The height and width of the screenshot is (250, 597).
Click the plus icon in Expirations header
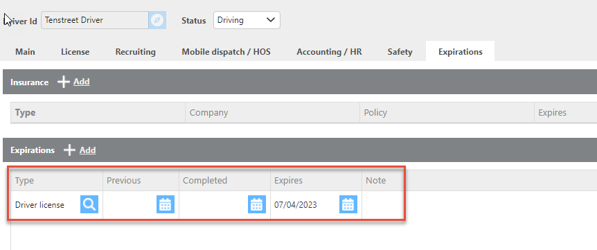pyautogui.click(x=69, y=150)
